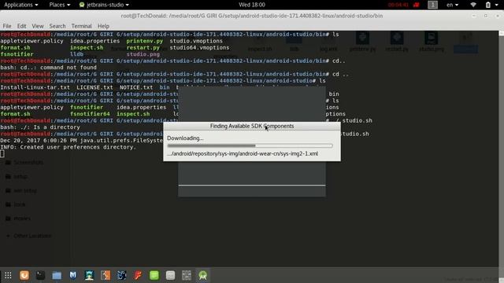Image resolution: width=504 pixels, height=283 pixels.
Task: Launch the red Faraday 'F' dock icon
Action: [x=138, y=275]
